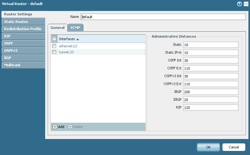Switch to the ECMP tab
Viewport: 250px width, 155px height.
coord(75,28)
